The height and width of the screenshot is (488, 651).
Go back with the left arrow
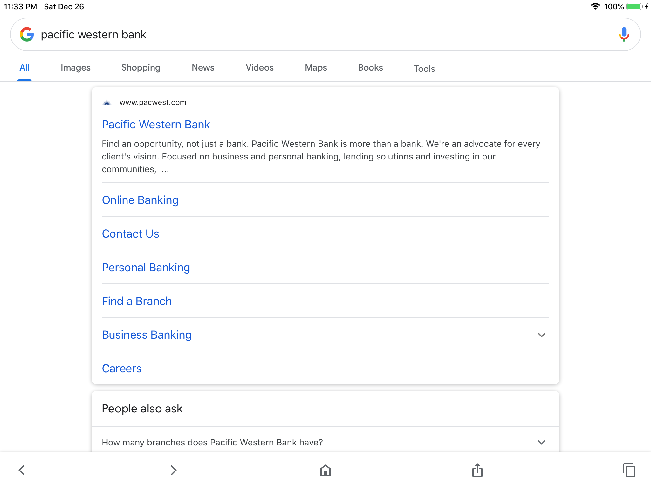pyautogui.click(x=22, y=470)
